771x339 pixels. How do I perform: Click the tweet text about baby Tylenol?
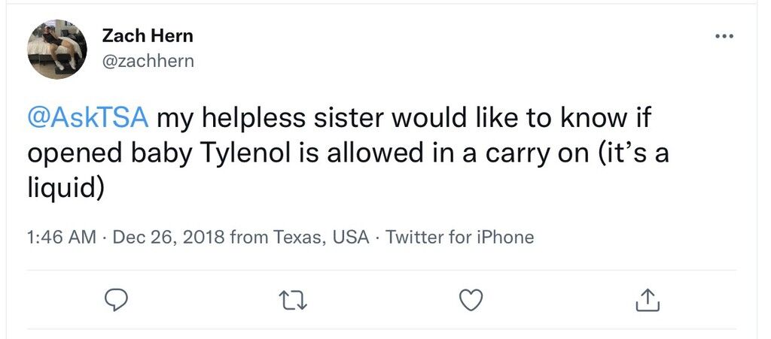[348, 153]
